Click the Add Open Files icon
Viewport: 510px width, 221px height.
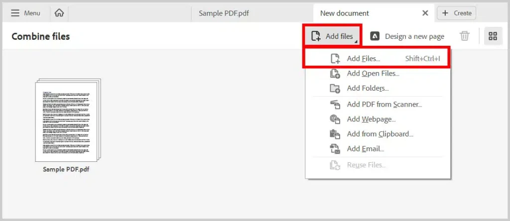point(335,74)
